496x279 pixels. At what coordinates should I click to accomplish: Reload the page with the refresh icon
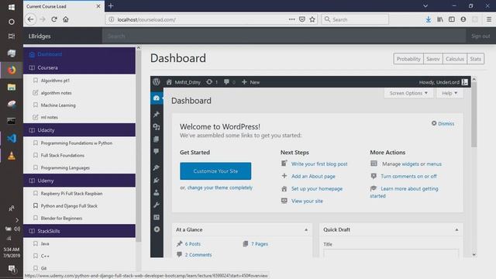coord(54,19)
